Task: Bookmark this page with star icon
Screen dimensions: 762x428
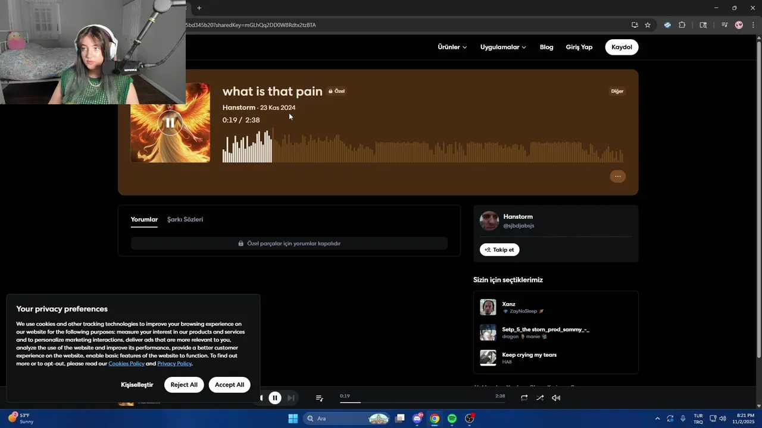Action: 648,25
